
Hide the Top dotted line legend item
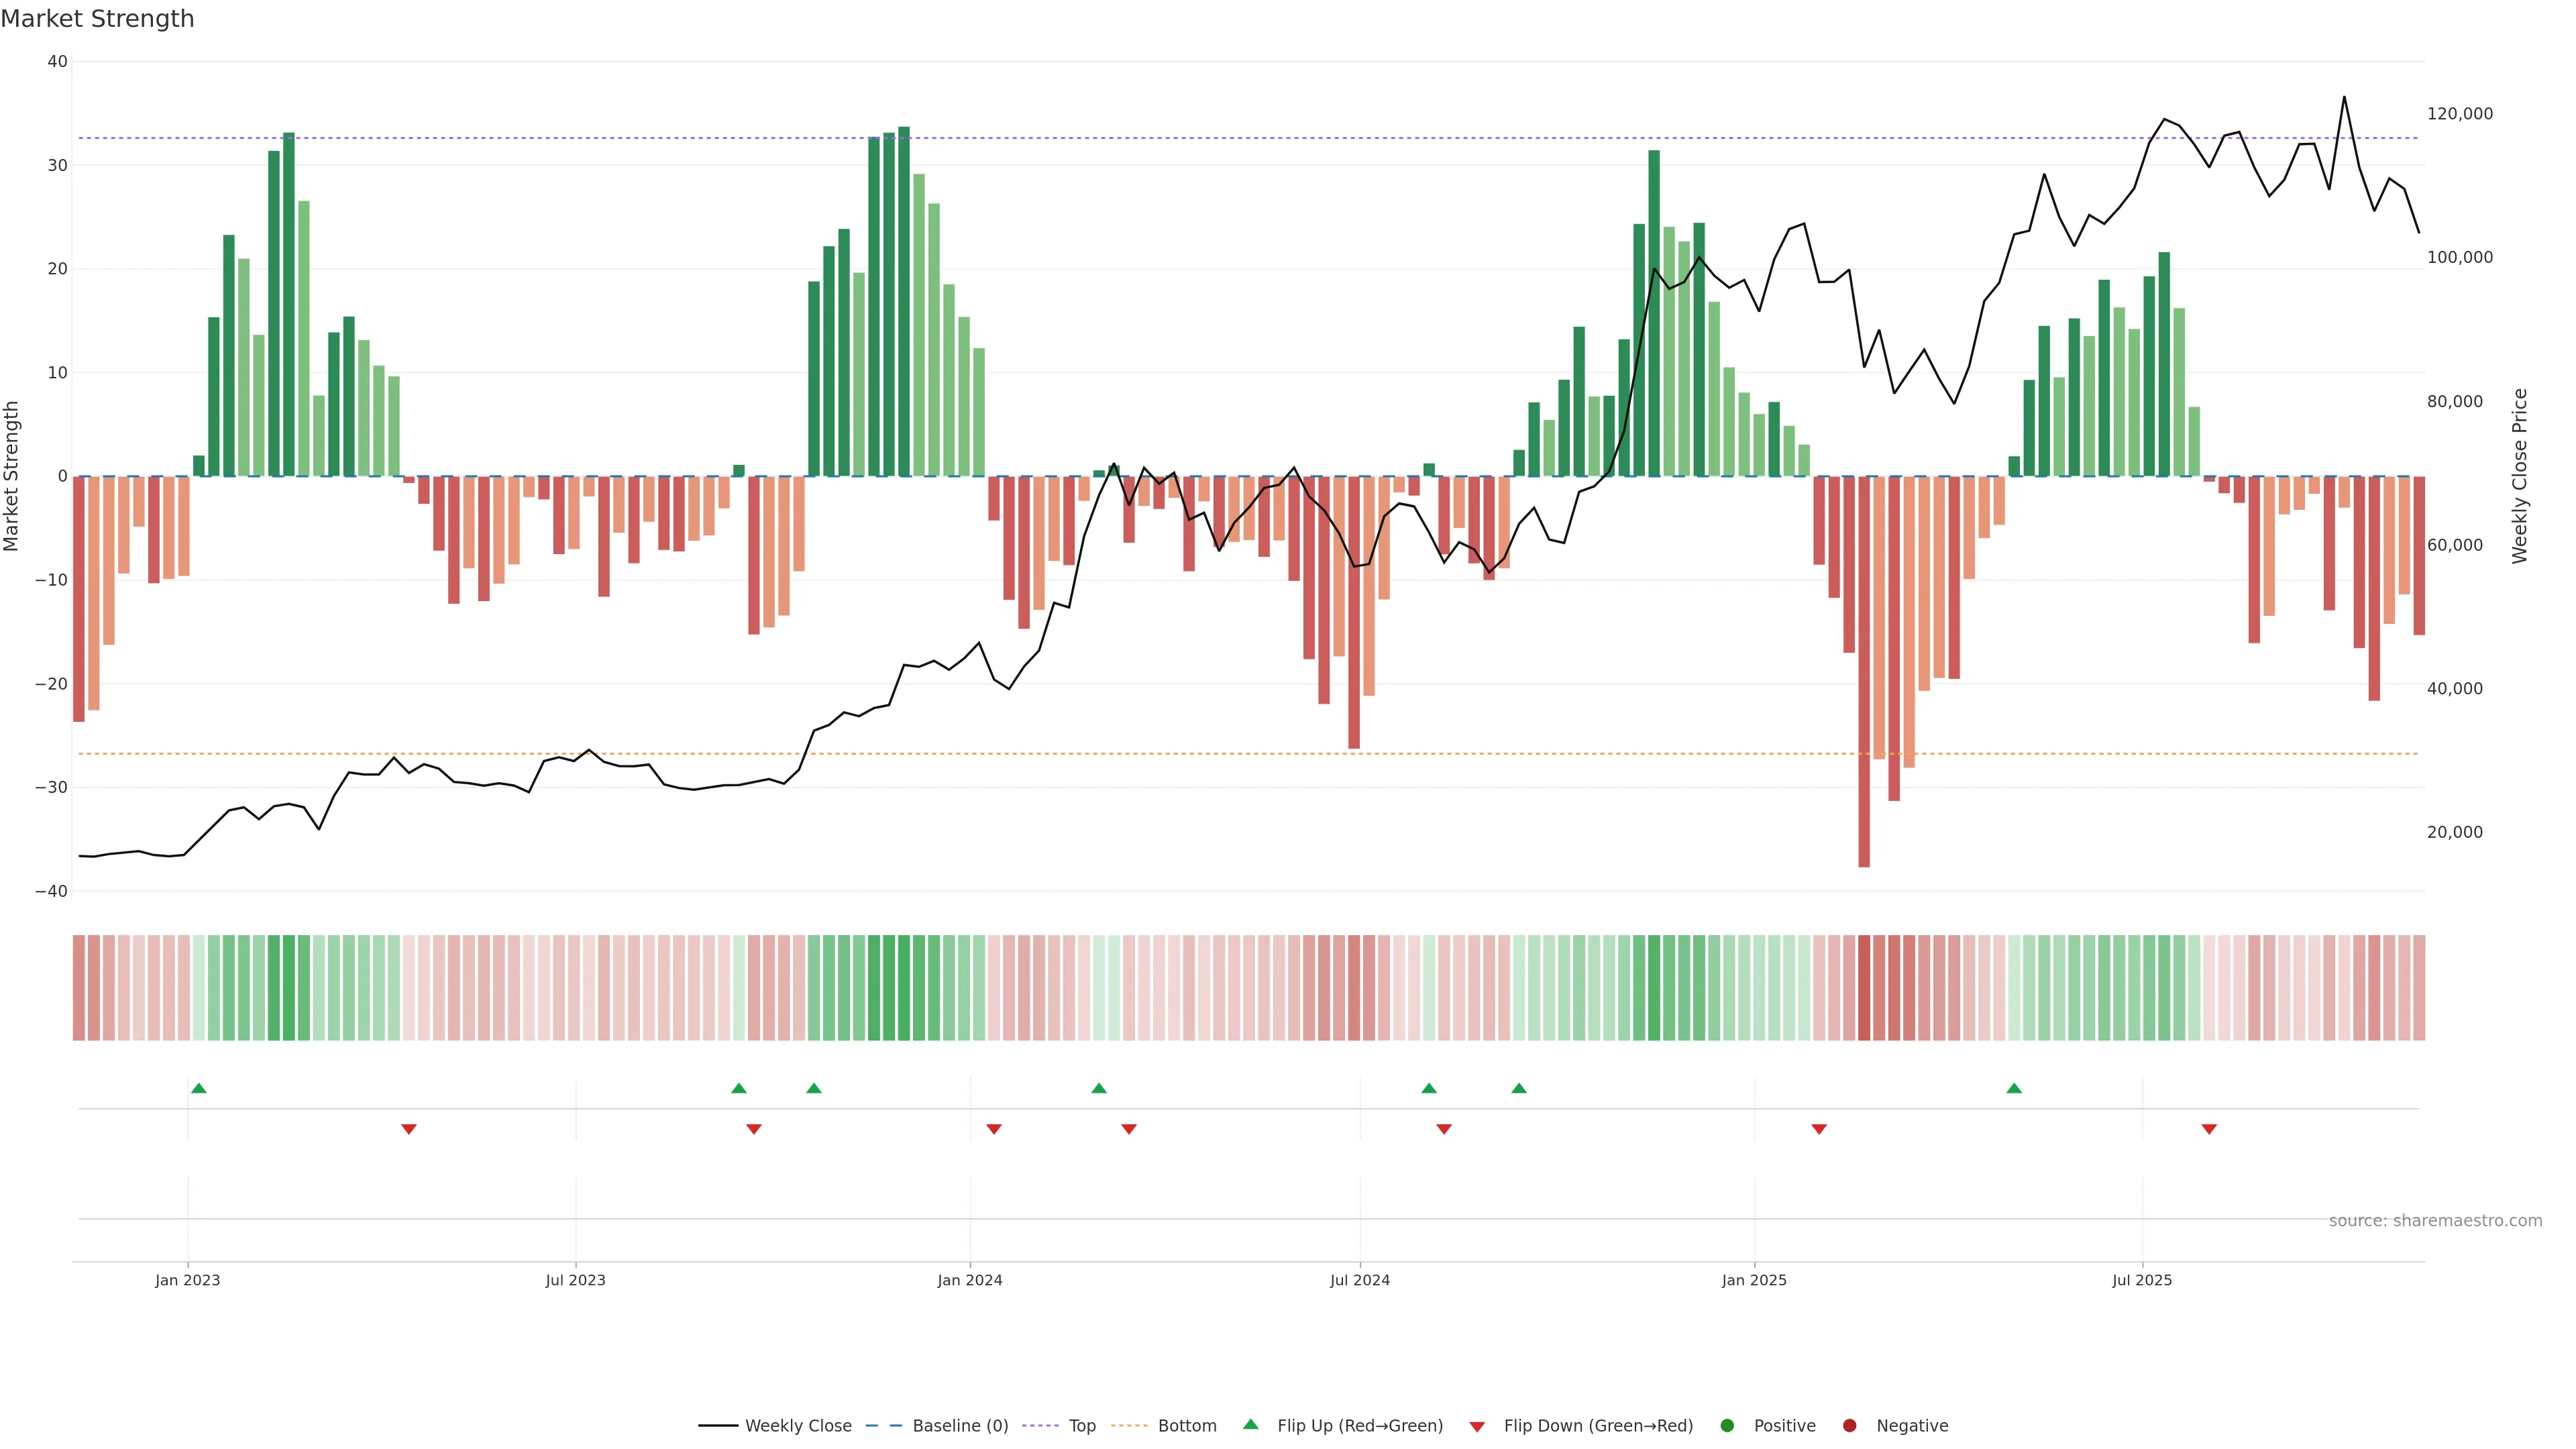tap(1081, 1426)
